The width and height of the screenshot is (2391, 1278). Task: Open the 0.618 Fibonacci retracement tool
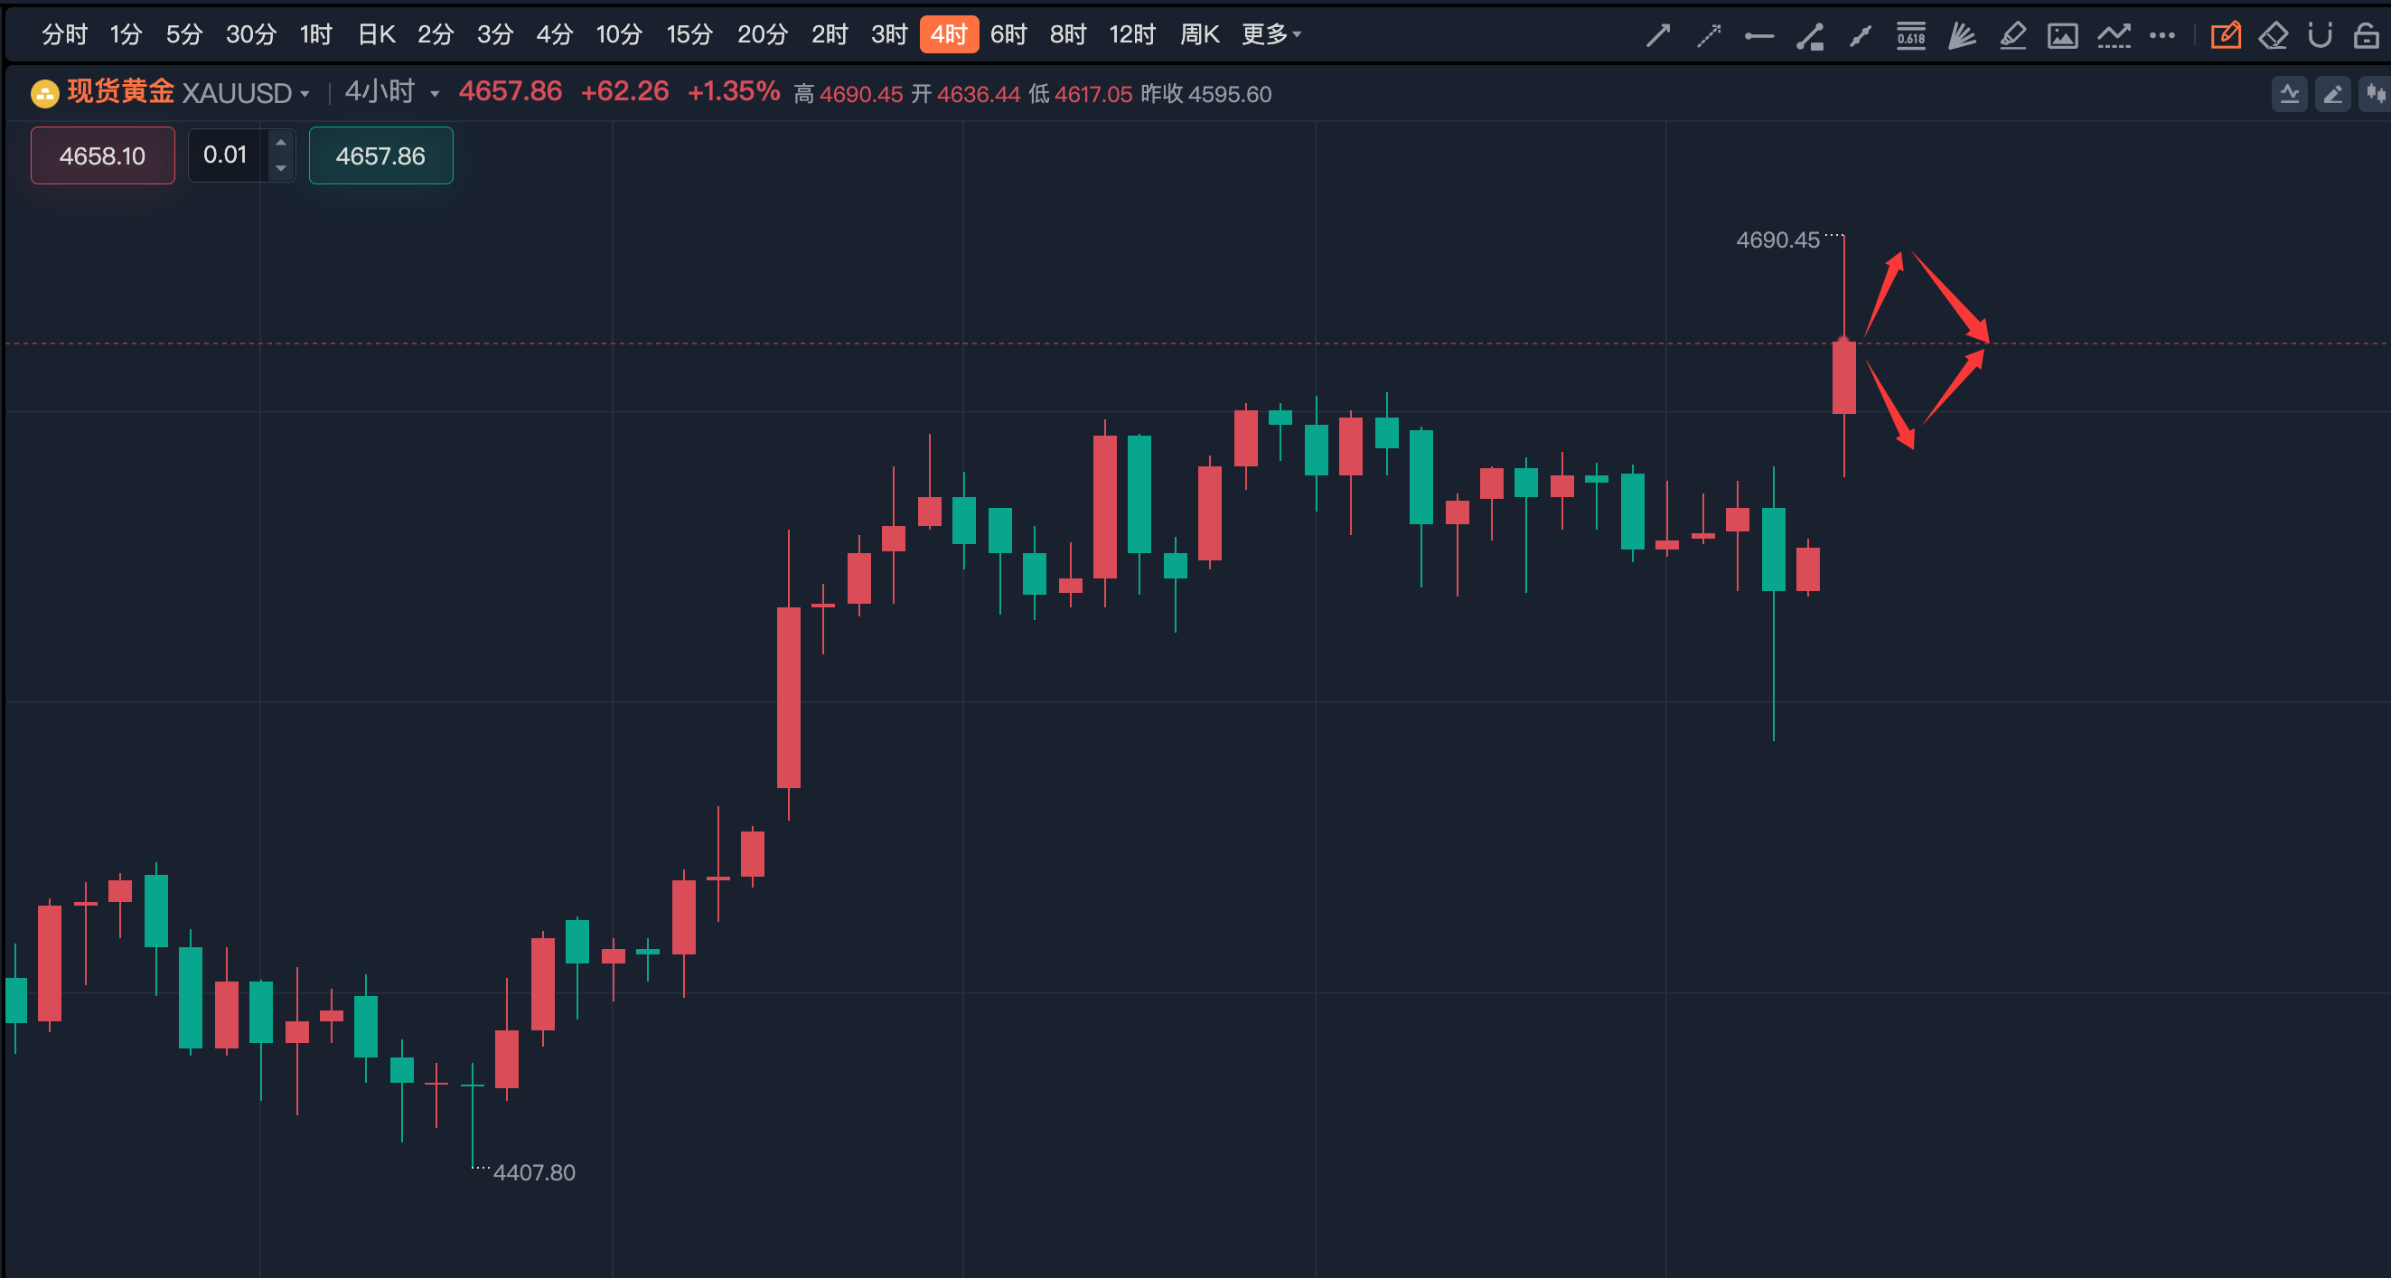click(1910, 36)
